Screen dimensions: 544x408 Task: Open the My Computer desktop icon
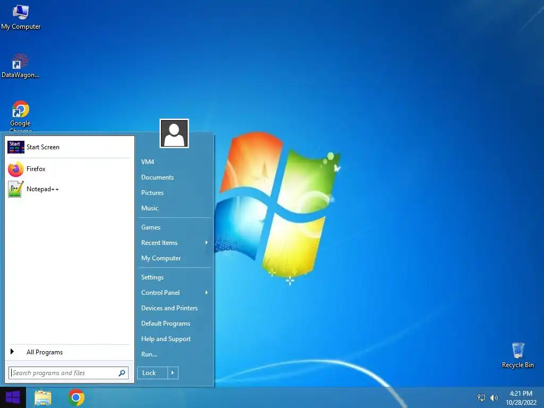tap(21, 18)
